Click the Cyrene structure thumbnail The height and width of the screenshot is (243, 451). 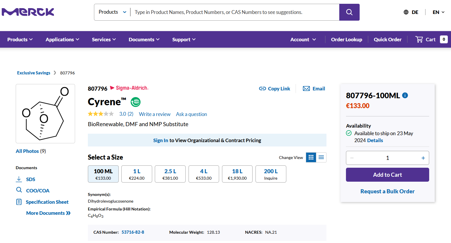pyautogui.click(x=45, y=114)
